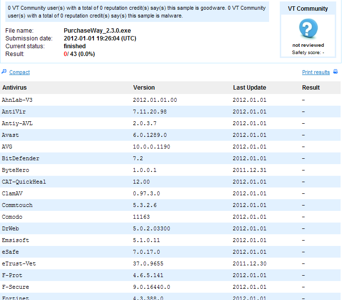
Task: Open the Print results link
Action: [316, 72]
